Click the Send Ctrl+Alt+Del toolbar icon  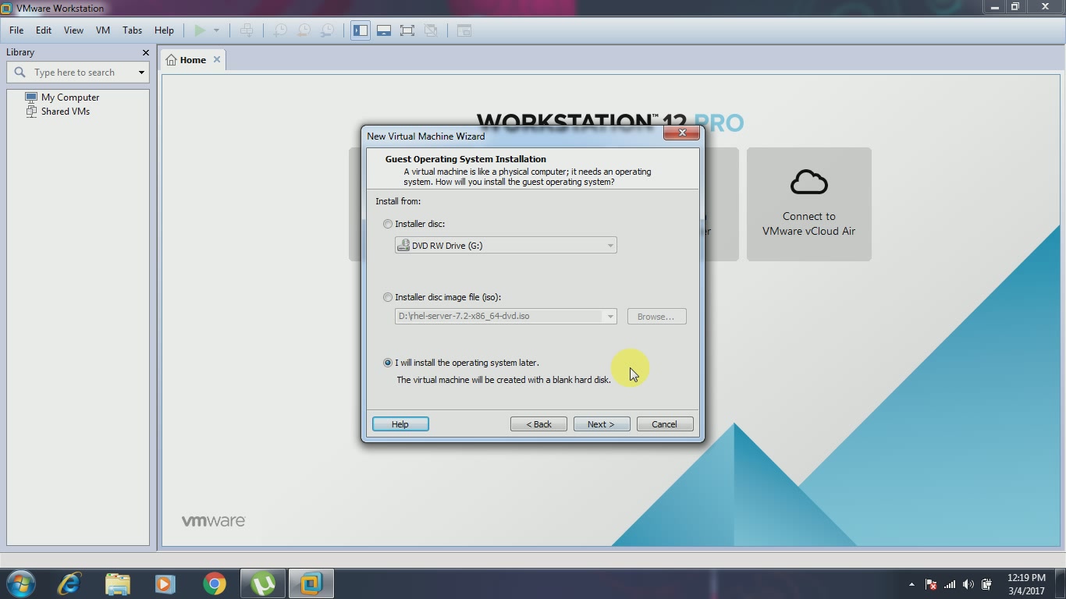tap(247, 30)
